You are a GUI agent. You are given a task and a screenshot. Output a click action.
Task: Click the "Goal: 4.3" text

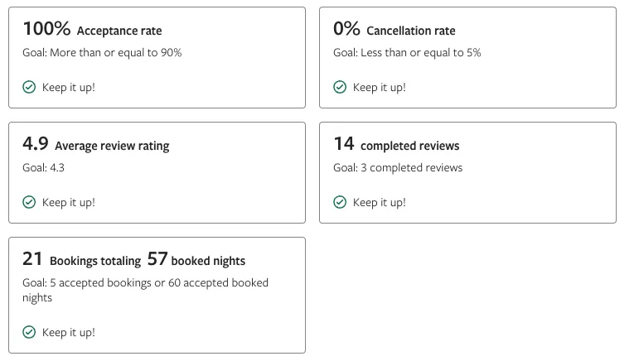click(43, 168)
